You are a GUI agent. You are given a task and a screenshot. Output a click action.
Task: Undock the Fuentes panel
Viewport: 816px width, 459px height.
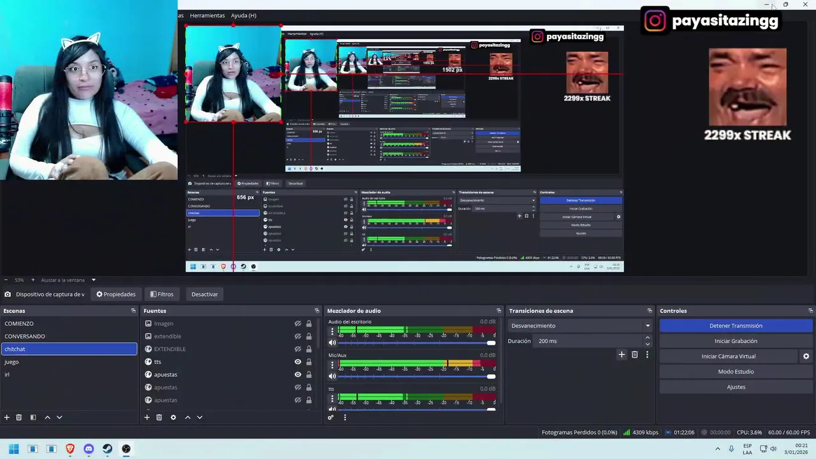[x=317, y=311]
